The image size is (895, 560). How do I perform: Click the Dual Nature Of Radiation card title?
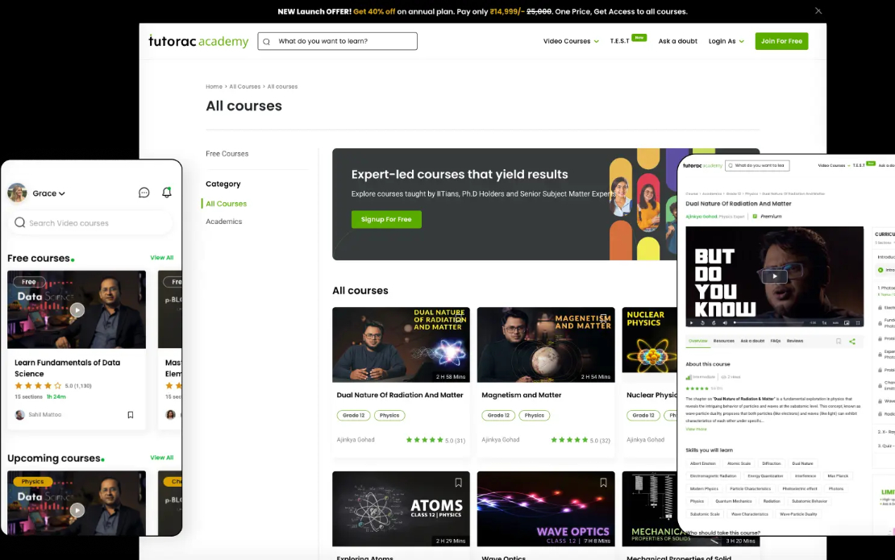[x=400, y=395]
